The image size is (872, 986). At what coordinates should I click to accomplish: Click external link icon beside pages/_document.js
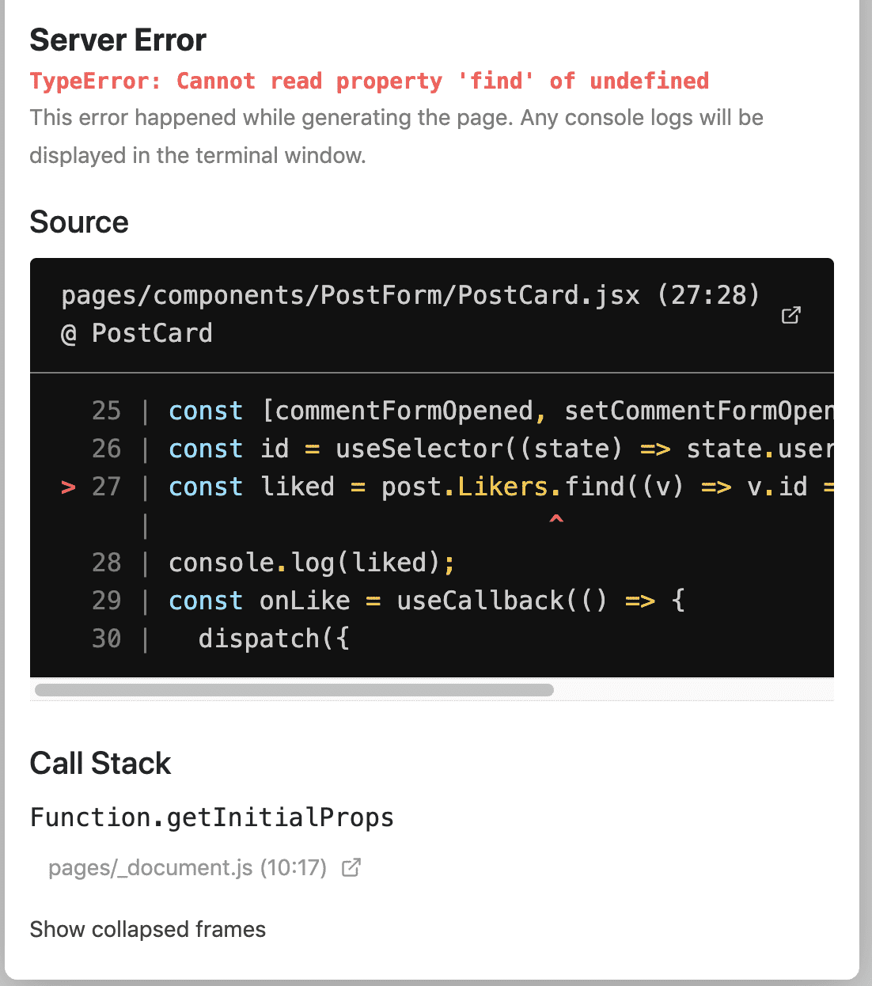click(x=351, y=868)
